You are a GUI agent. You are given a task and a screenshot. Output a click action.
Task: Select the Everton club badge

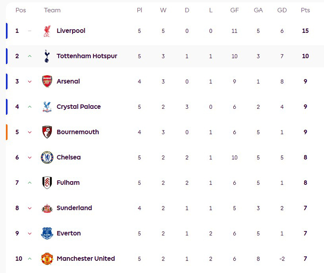click(47, 233)
